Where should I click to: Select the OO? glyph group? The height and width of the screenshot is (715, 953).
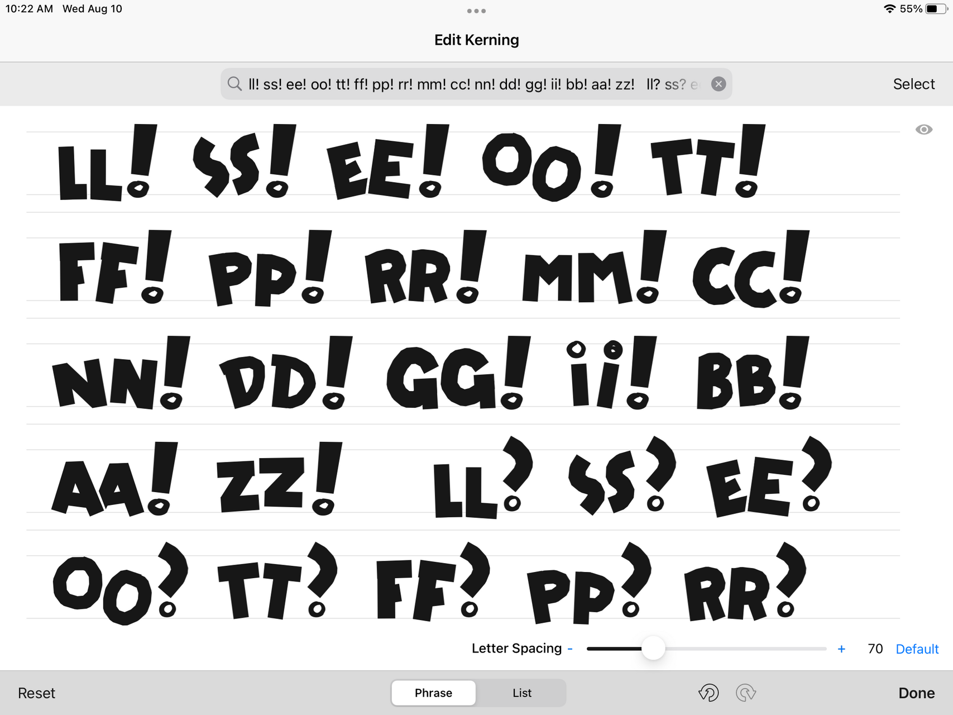click(x=121, y=584)
